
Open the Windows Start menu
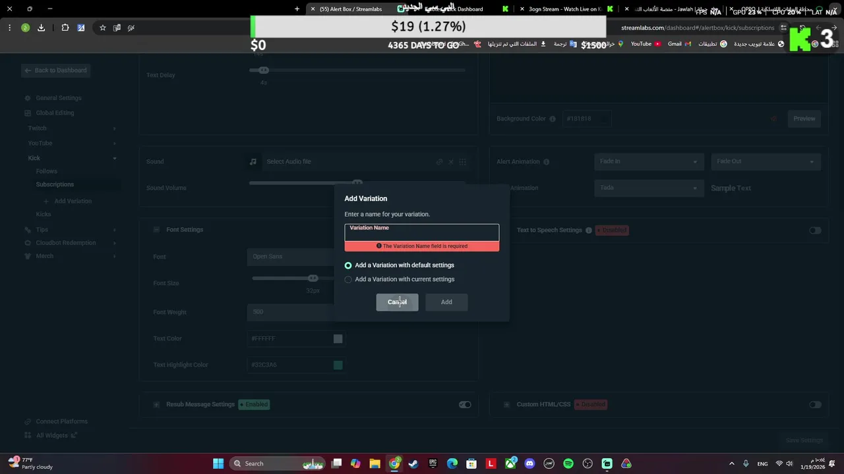point(218,464)
